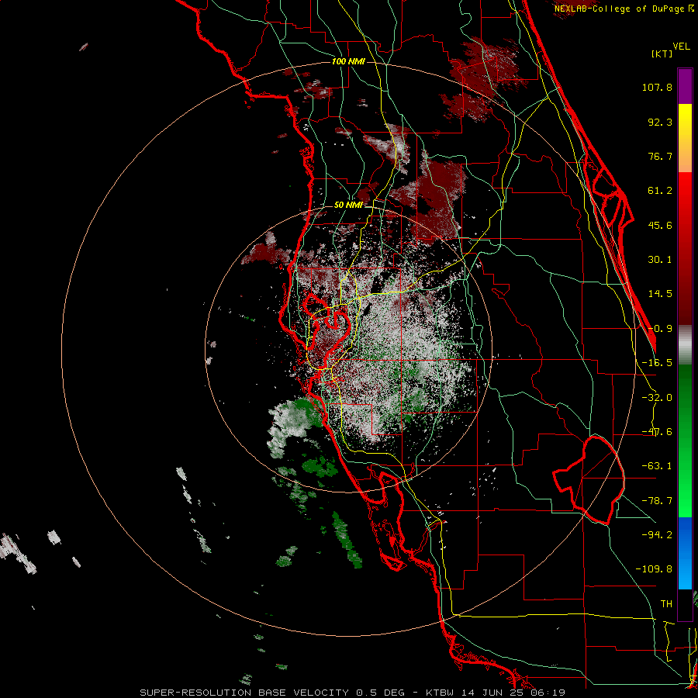Select the -109.8 velocity scale value
Image resolution: width=698 pixels, height=698 pixels.
click(654, 569)
